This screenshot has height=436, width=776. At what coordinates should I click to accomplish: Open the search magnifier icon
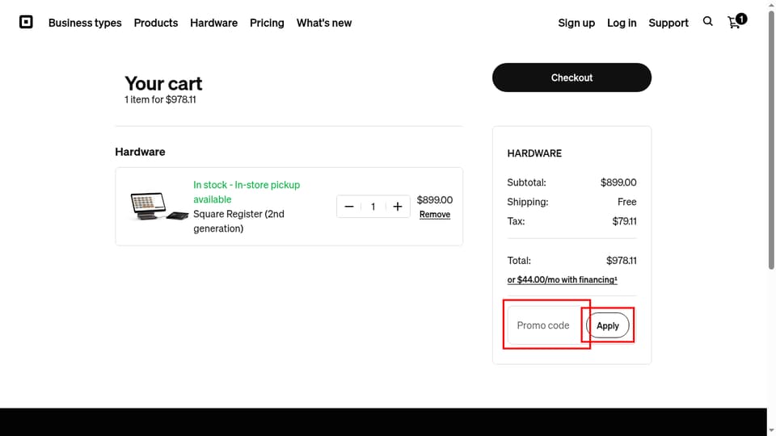pyautogui.click(x=708, y=21)
